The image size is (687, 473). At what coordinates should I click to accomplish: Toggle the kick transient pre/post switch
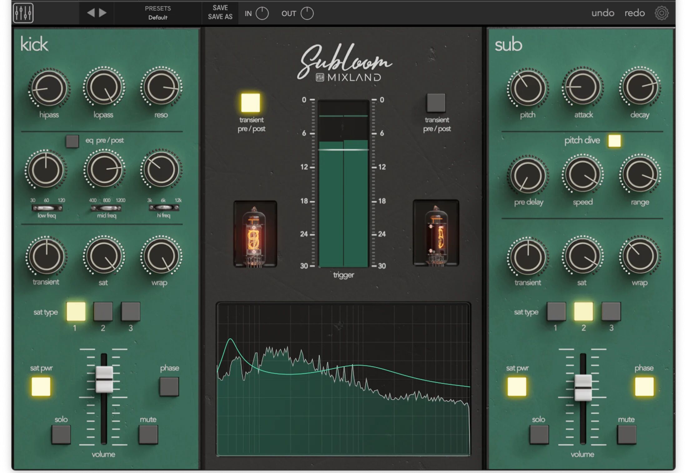pos(250,103)
